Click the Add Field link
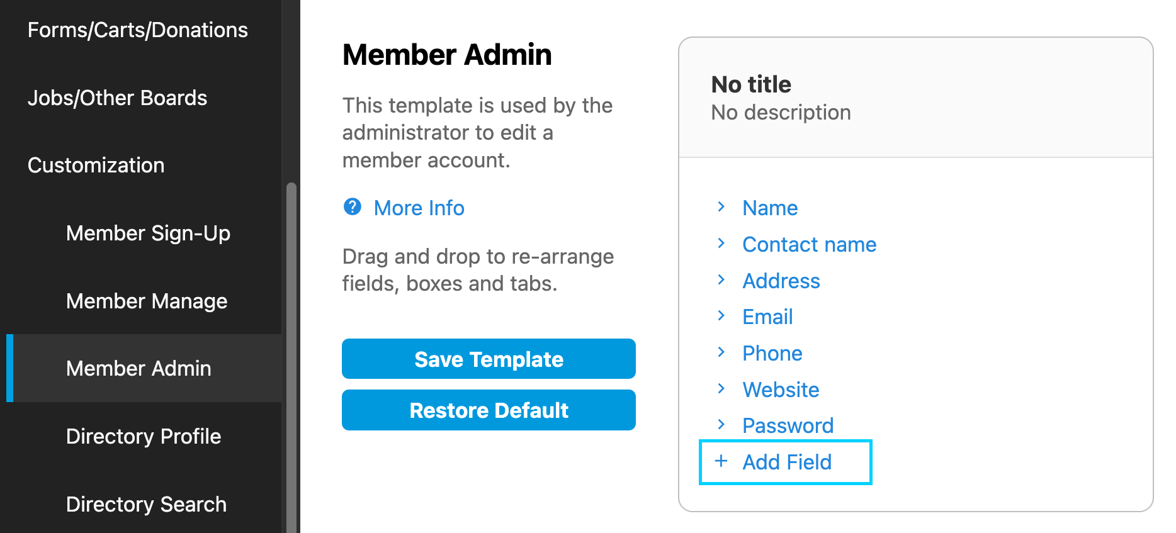 point(787,463)
